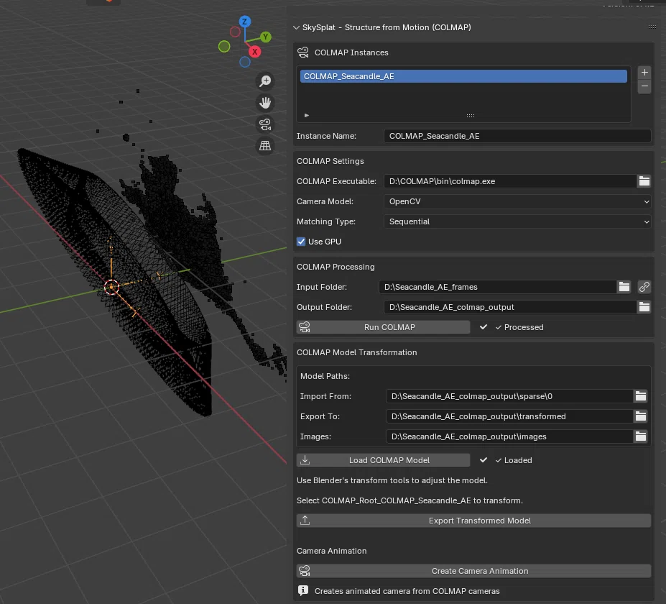Click the 'Model Paths:' label

click(x=325, y=376)
